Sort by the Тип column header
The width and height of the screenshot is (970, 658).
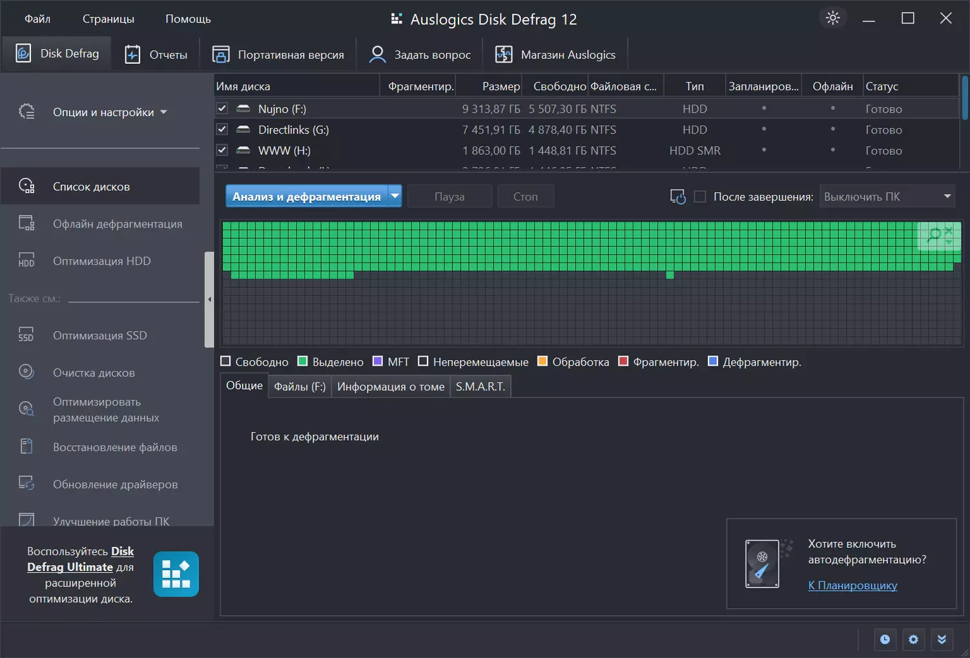click(695, 86)
